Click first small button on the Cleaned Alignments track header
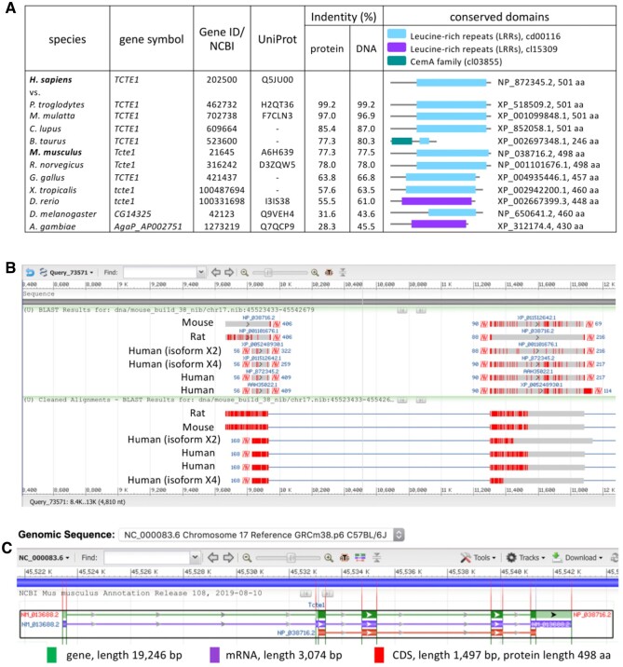This screenshot has width=623, height=667. 402,400
